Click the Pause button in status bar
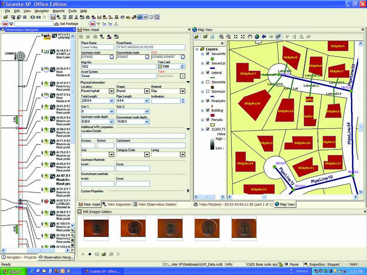Viewport: 367px width, 275px height. [x=292, y=264]
